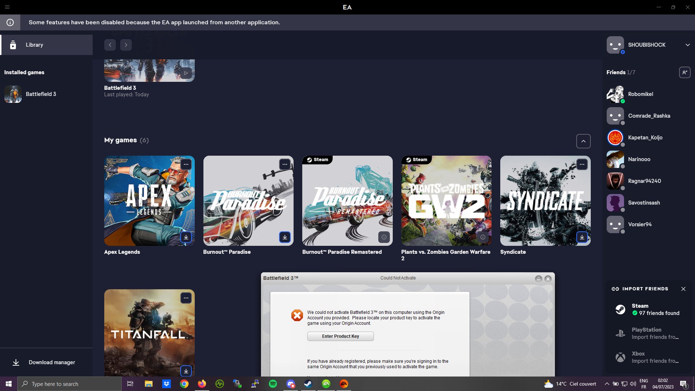695x391 pixels.
Task: Open Plants vs. Zombies Garden Warfare 2 tile
Action: click(x=446, y=201)
